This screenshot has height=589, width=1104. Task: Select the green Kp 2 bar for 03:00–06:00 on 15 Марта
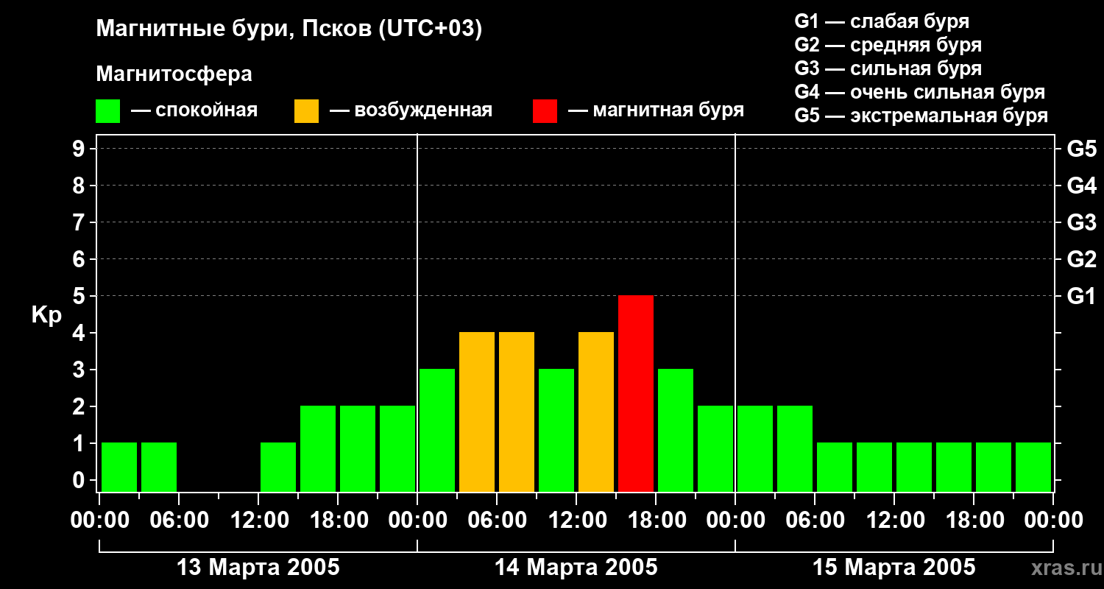[795, 448]
